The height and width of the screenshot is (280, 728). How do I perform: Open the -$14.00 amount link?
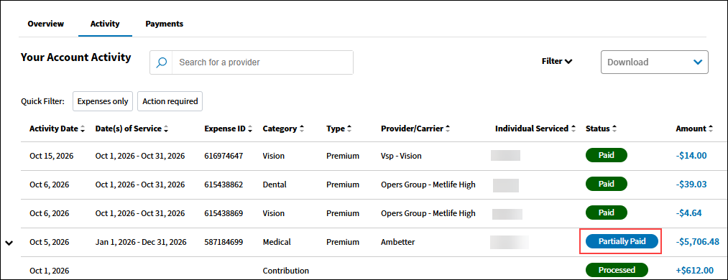(691, 155)
